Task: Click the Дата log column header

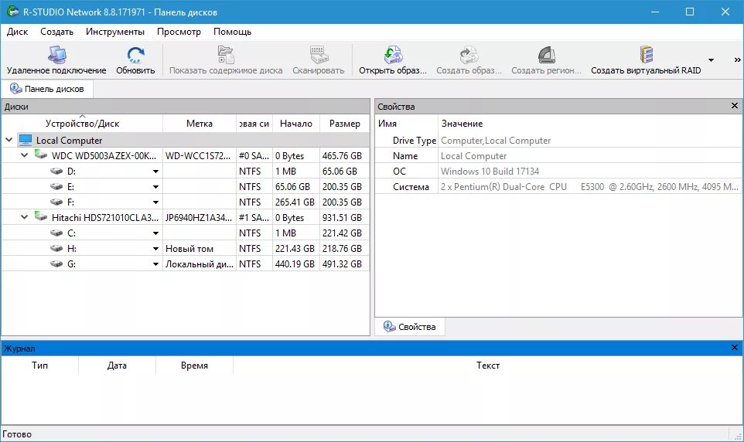Action: click(117, 365)
